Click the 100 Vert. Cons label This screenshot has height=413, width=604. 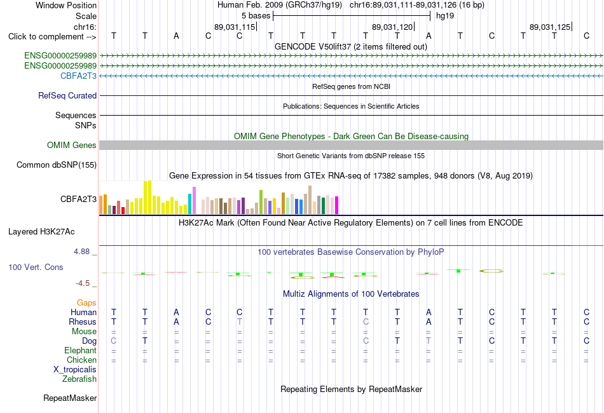tap(36, 267)
